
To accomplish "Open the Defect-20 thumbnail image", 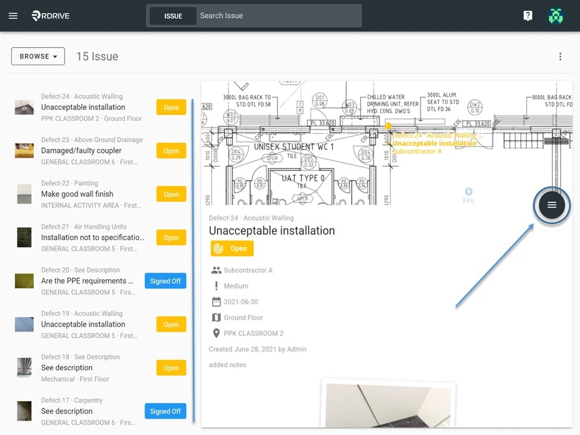I will point(24,281).
